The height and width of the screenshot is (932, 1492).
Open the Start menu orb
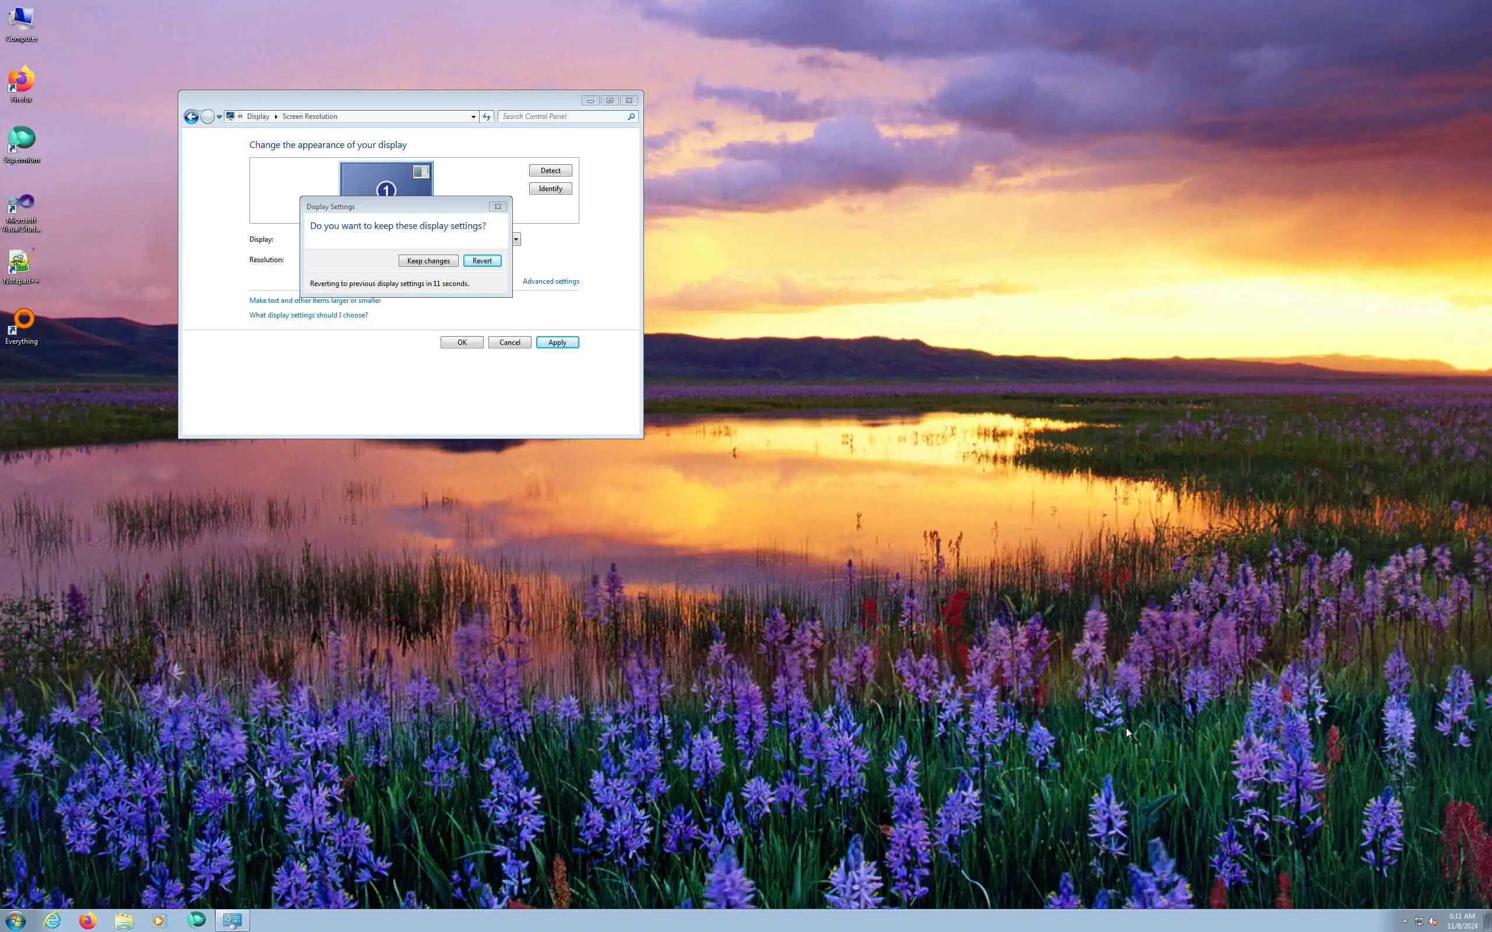(16, 920)
